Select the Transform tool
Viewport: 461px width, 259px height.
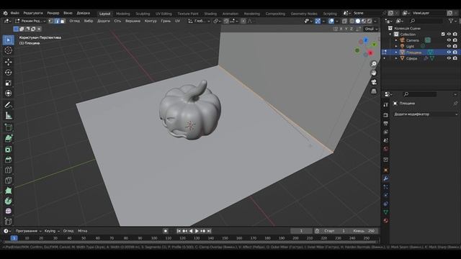point(8,93)
